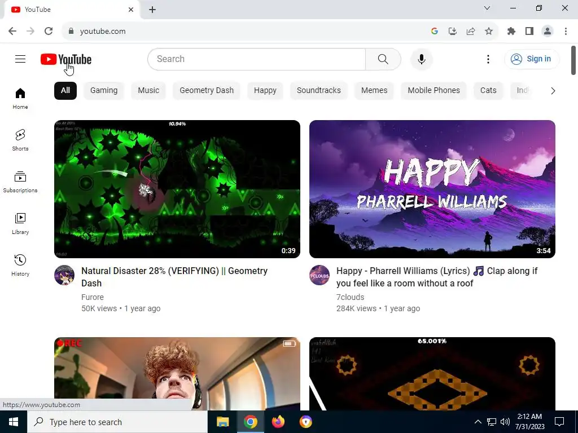The width and height of the screenshot is (578, 433).
Task: Select the Memes filter chip
Action: pyautogui.click(x=374, y=91)
